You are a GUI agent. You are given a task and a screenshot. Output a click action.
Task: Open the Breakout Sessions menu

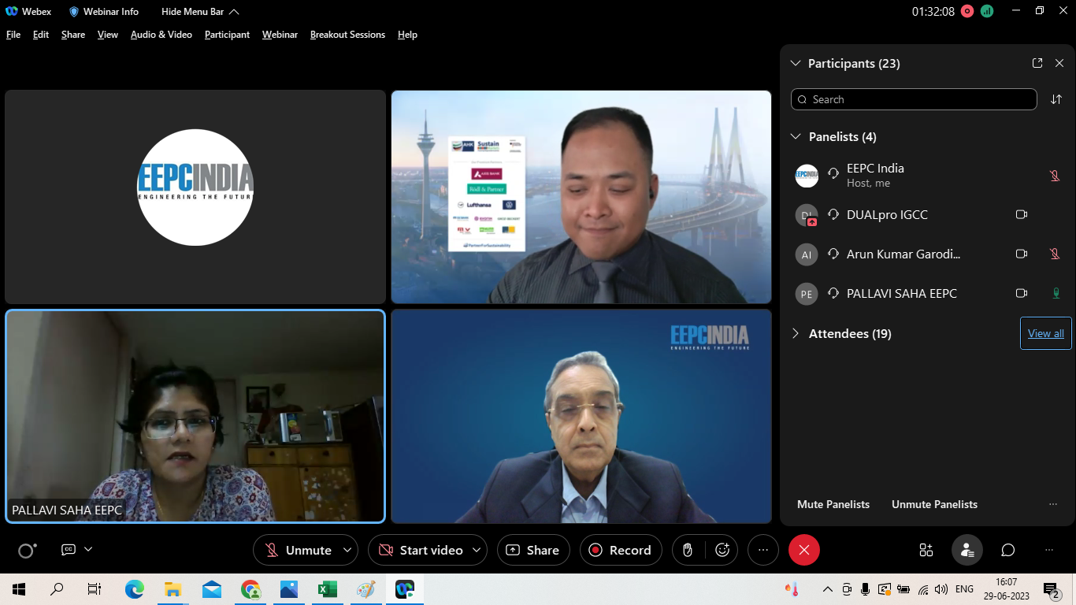[x=347, y=35]
